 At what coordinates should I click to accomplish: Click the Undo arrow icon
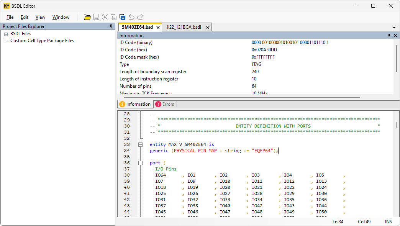pos(131,17)
